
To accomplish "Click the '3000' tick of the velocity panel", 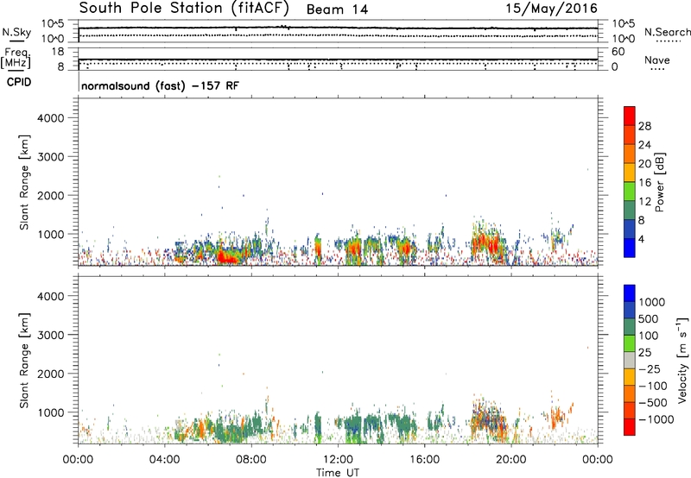I will click(51, 335).
